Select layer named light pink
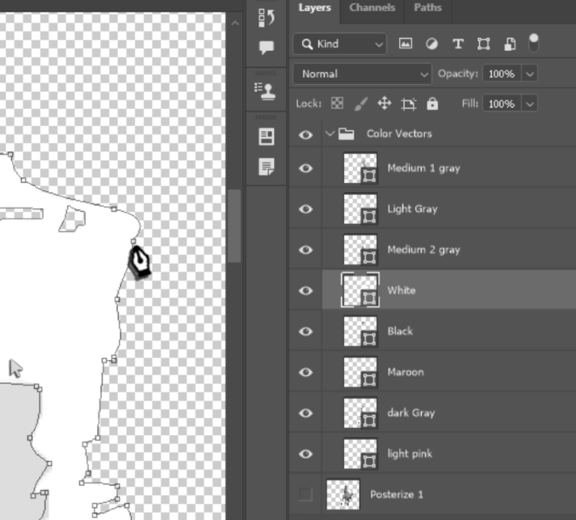Image resolution: width=576 pixels, height=520 pixels. click(x=410, y=454)
